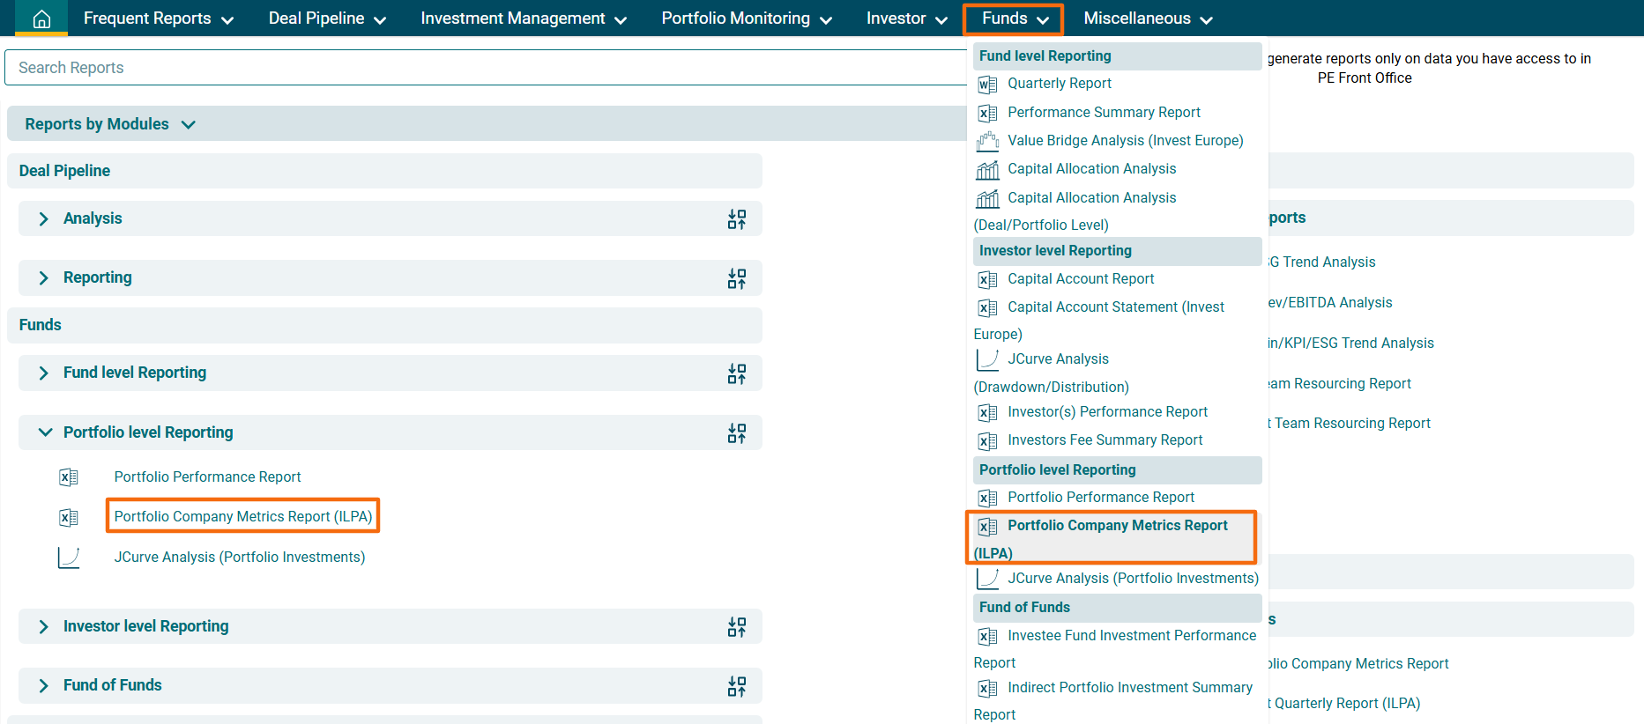Viewport: 1644px width, 724px height.
Task: Click the sort icon on Fund of Funds row
Action: point(736,686)
